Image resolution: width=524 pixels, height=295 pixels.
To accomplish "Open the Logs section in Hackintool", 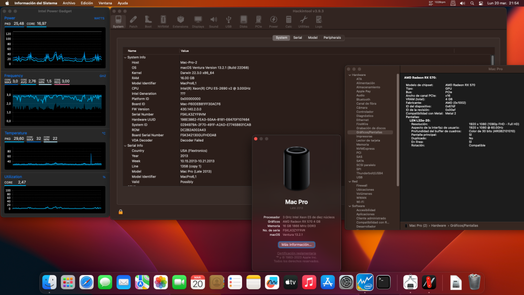I will pos(319,21).
